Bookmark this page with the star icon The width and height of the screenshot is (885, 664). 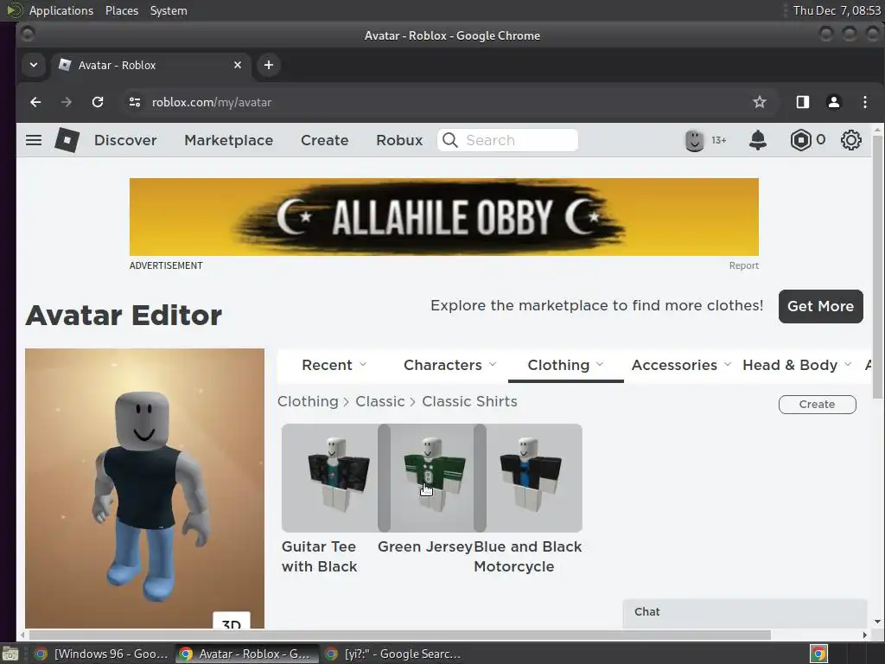(759, 102)
